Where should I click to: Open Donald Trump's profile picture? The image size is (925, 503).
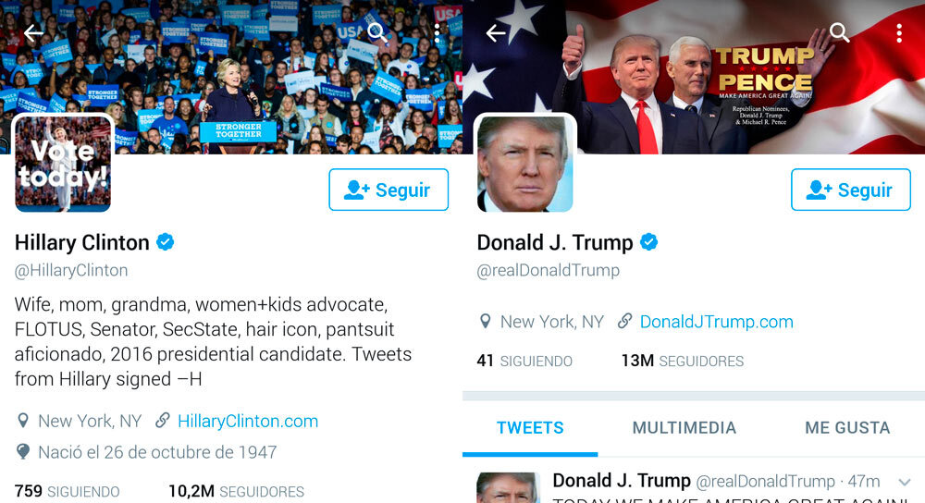click(x=525, y=164)
